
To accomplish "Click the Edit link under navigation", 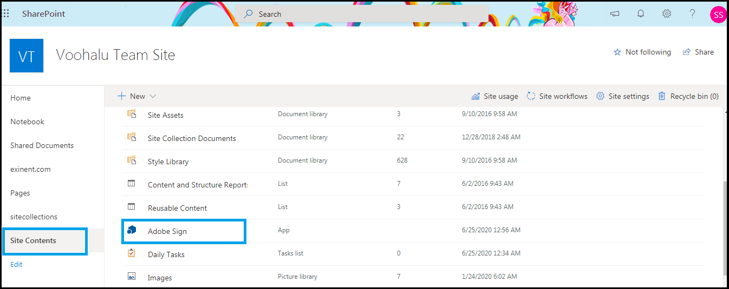I will click(x=16, y=264).
